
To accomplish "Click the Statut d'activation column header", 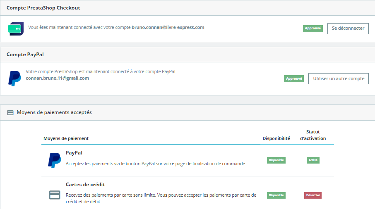I will click(313, 135).
